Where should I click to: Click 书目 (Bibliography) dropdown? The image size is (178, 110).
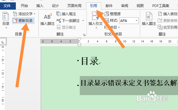pyautogui.click(x=112, y=27)
